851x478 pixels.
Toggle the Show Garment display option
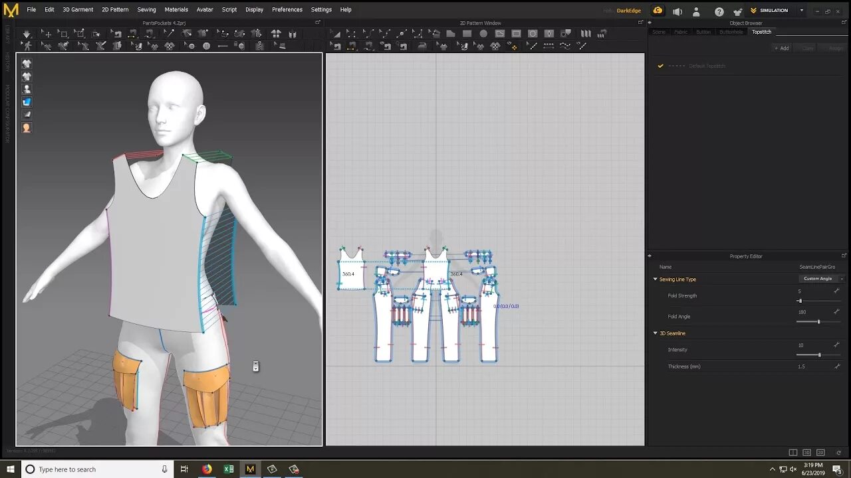tap(27, 63)
